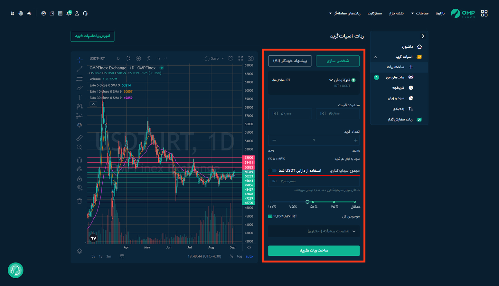The height and width of the screenshot is (286, 499).
Task: Open the apps grid icon next to OMP logo
Action: [484, 13]
